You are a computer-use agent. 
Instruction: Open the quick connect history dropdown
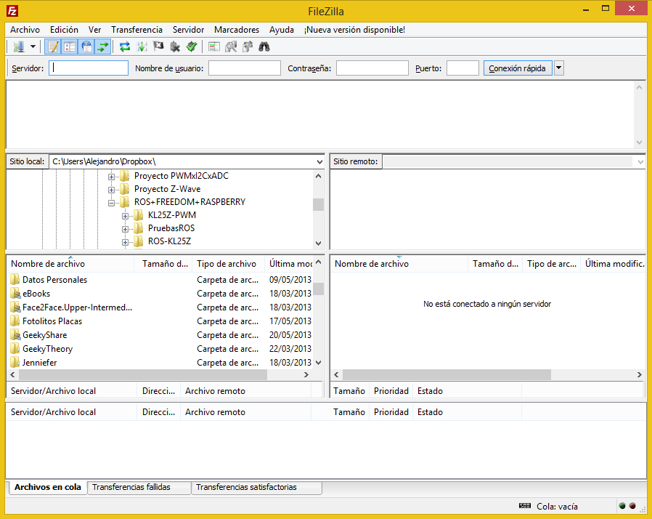(x=559, y=68)
